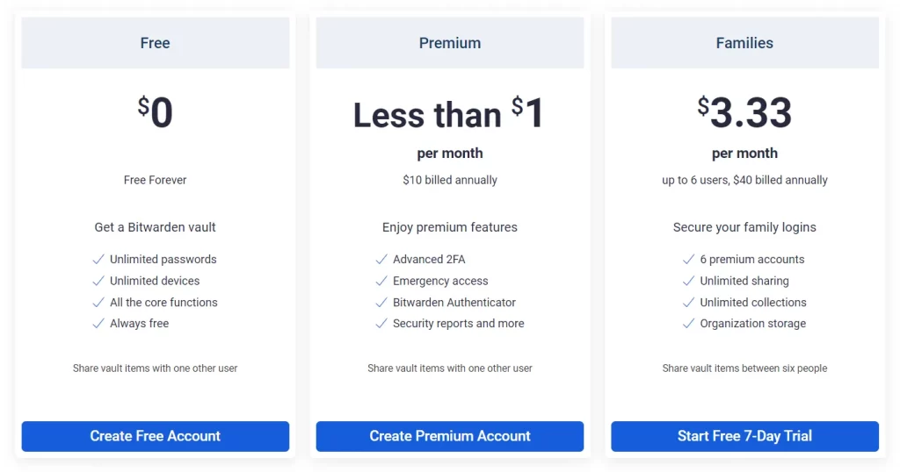900x472 pixels.
Task: Click the checkmark next to Advanced 2FA
Action: tap(381, 260)
